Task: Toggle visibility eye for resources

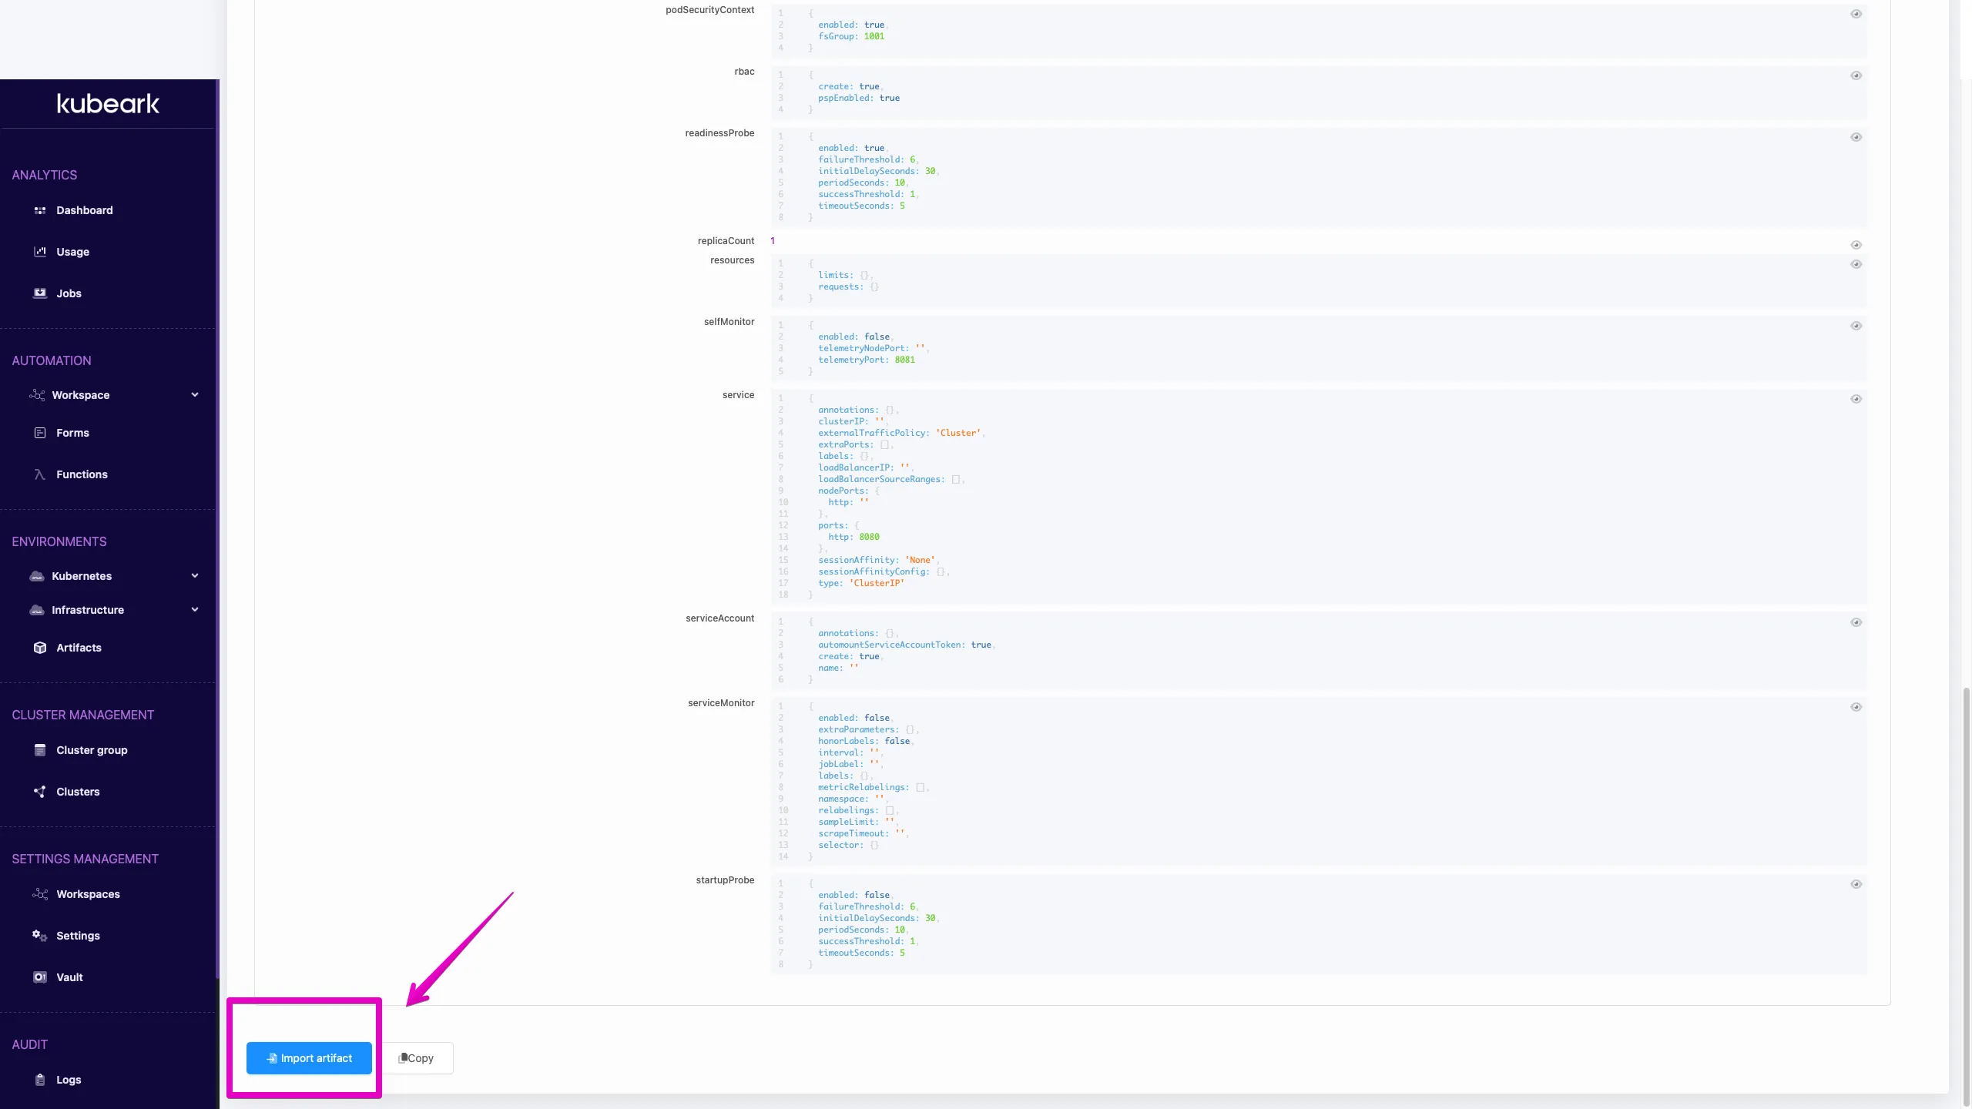Action: tap(1856, 264)
